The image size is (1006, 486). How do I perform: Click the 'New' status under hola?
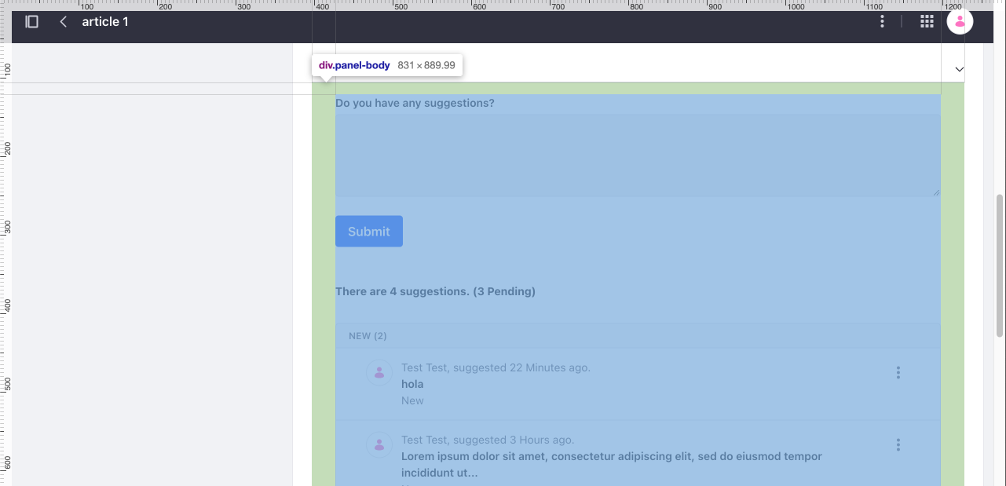[x=412, y=400]
